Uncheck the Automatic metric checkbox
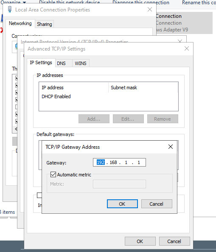216x252 pixels. (53, 175)
